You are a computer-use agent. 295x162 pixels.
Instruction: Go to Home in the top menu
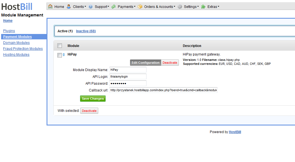click(x=59, y=7)
